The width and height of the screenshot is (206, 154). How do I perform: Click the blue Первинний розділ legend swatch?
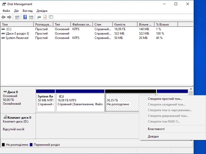tap(31, 145)
